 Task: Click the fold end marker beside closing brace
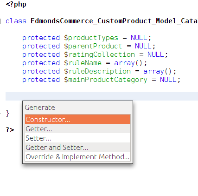coord(0,113)
